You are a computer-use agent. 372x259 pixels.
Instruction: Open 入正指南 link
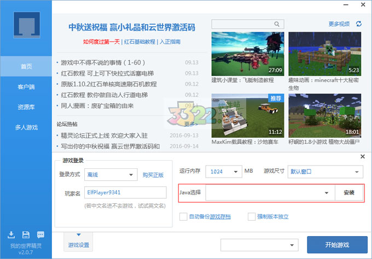[x=170, y=42]
